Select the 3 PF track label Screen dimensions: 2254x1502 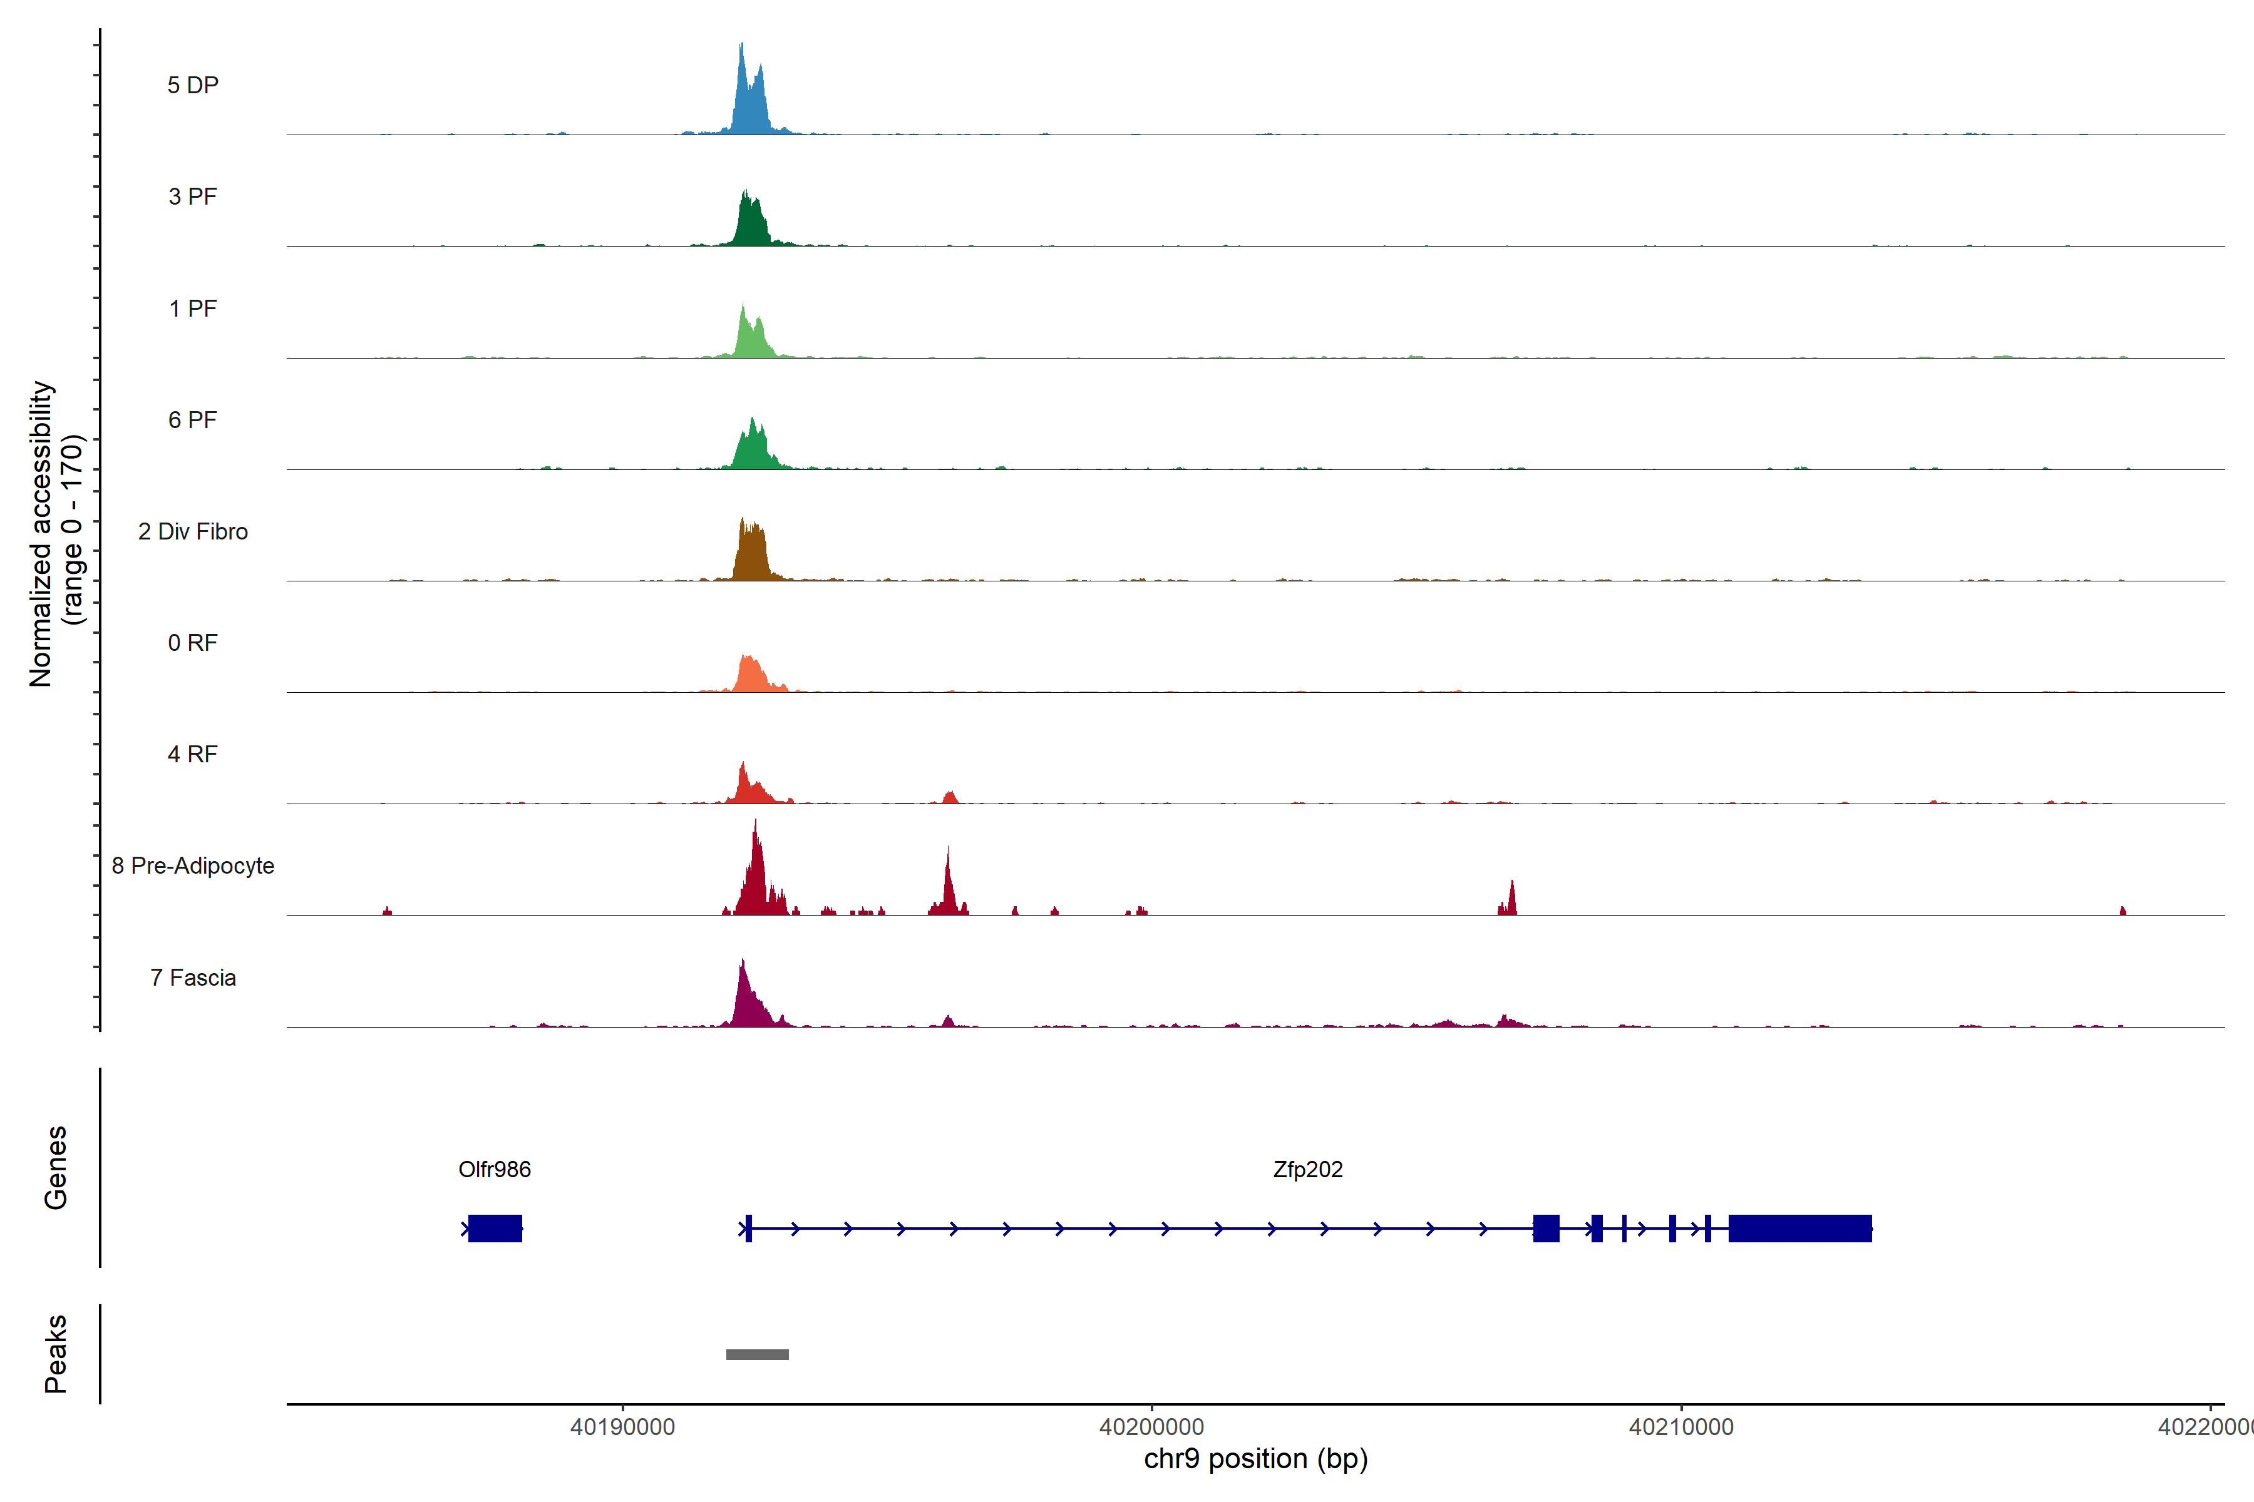193,197
